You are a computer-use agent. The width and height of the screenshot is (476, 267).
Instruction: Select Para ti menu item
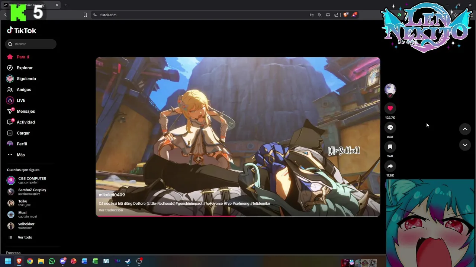pyautogui.click(x=23, y=57)
